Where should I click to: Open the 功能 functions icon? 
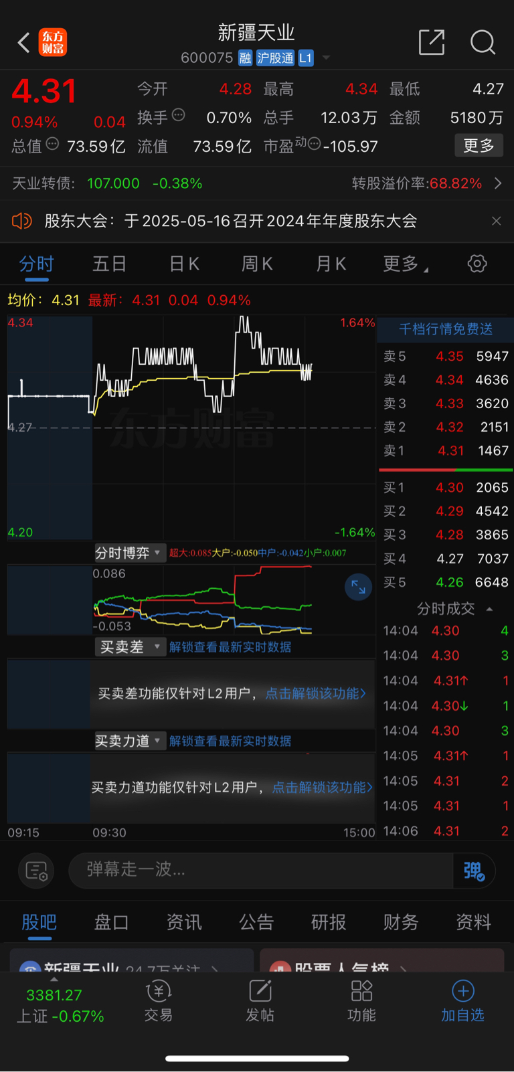point(361,1002)
